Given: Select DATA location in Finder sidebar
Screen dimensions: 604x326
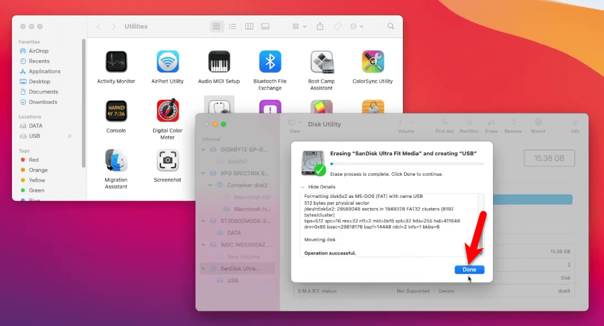Looking at the screenshot, I should (36, 126).
